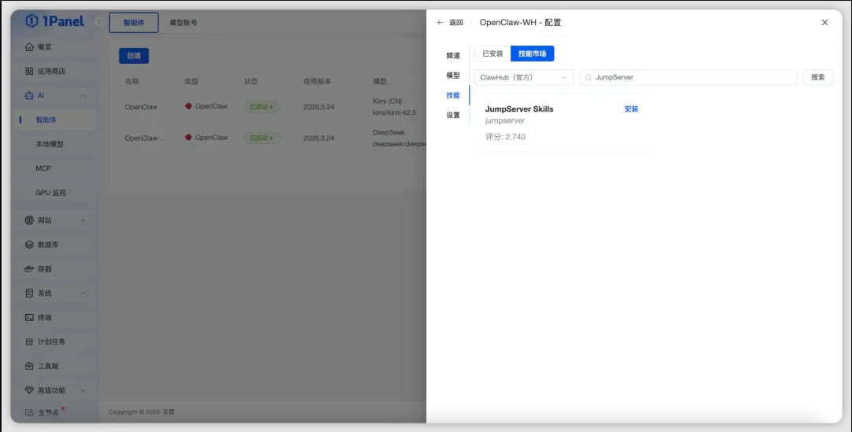
Task: Open the ClawHub（官方）source dropdown
Action: pyautogui.click(x=523, y=77)
